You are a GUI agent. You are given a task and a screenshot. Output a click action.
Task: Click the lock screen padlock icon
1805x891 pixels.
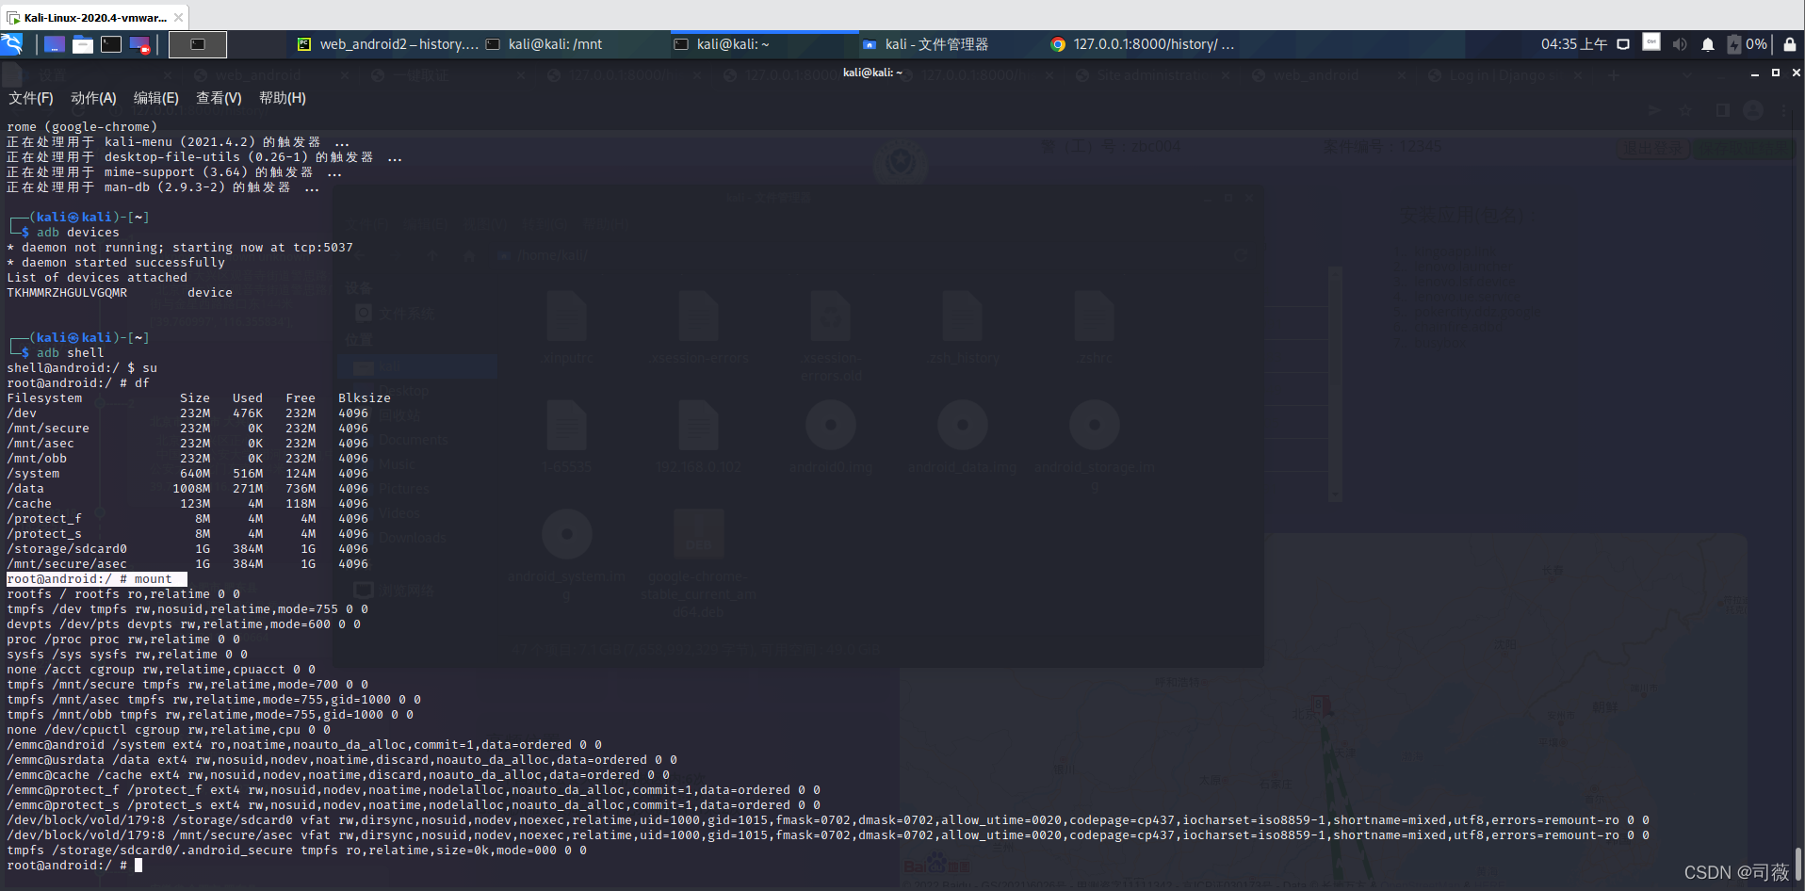(x=1790, y=44)
